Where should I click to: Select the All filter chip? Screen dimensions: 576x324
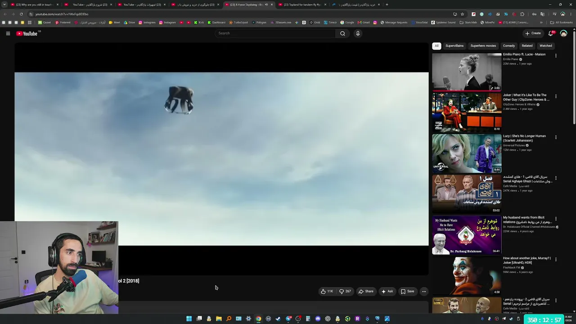pyautogui.click(x=436, y=46)
